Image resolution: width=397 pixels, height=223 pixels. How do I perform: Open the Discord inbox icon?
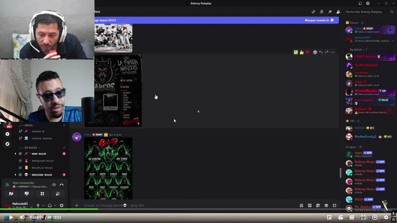[x=360, y=3]
